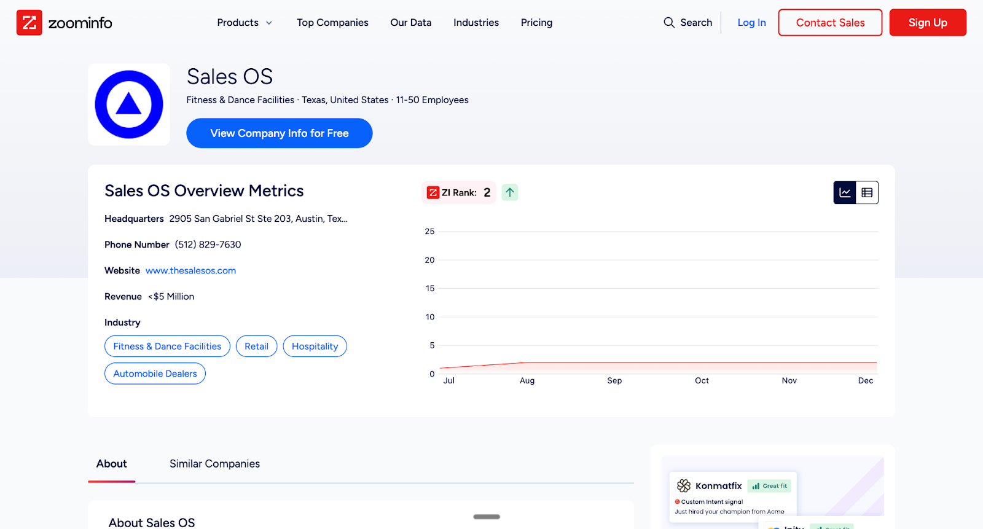The image size is (983, 529).
Task: Click the 11-50 Employees text
Action: coord(432,100)
